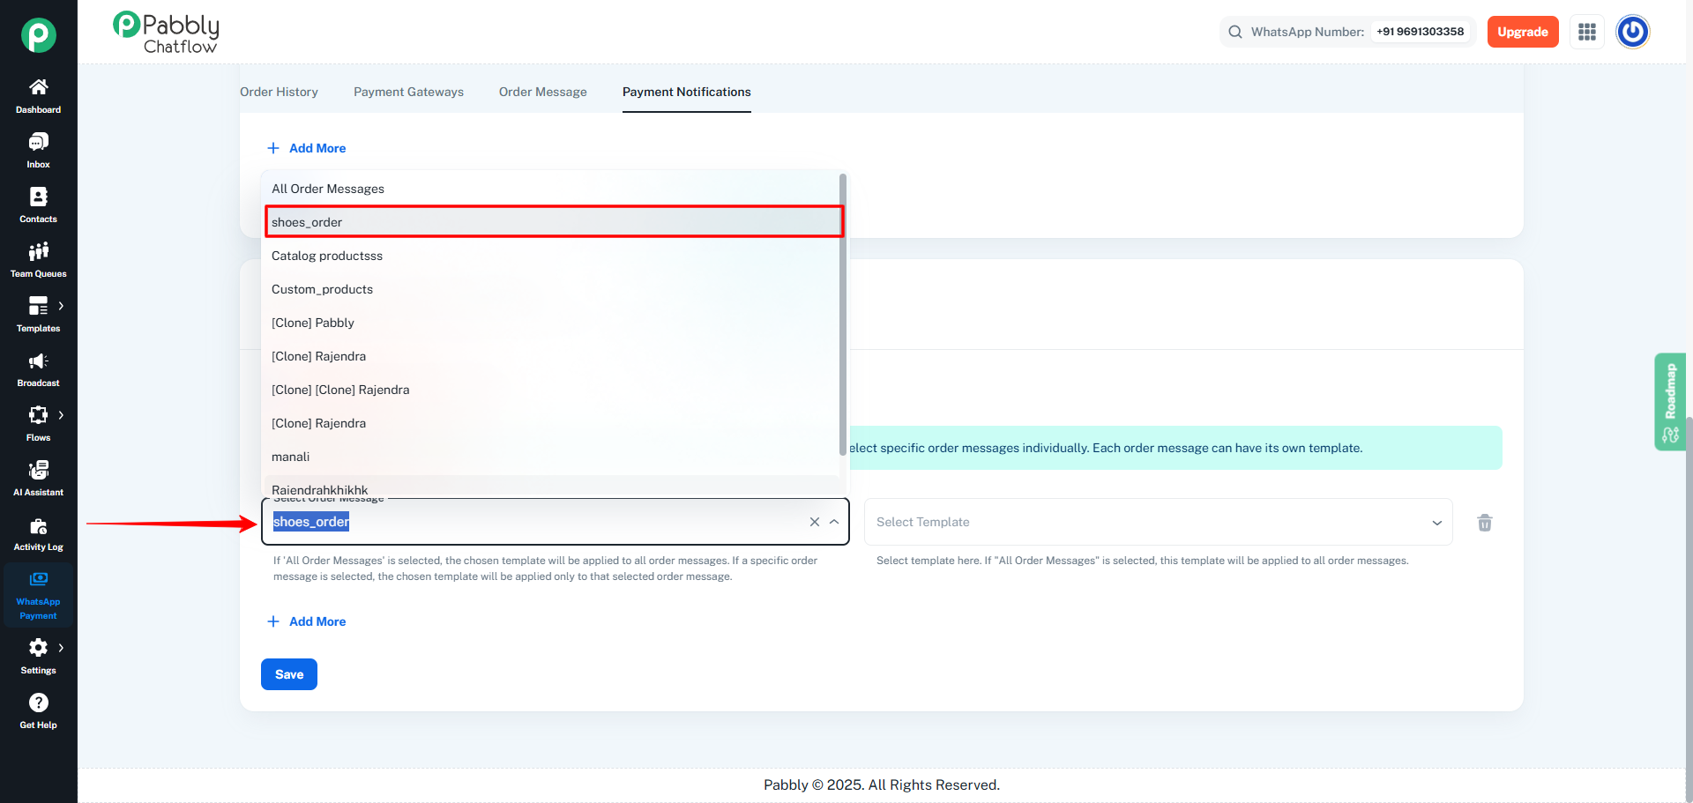Open Flows in the sidebar

(38, 424)
